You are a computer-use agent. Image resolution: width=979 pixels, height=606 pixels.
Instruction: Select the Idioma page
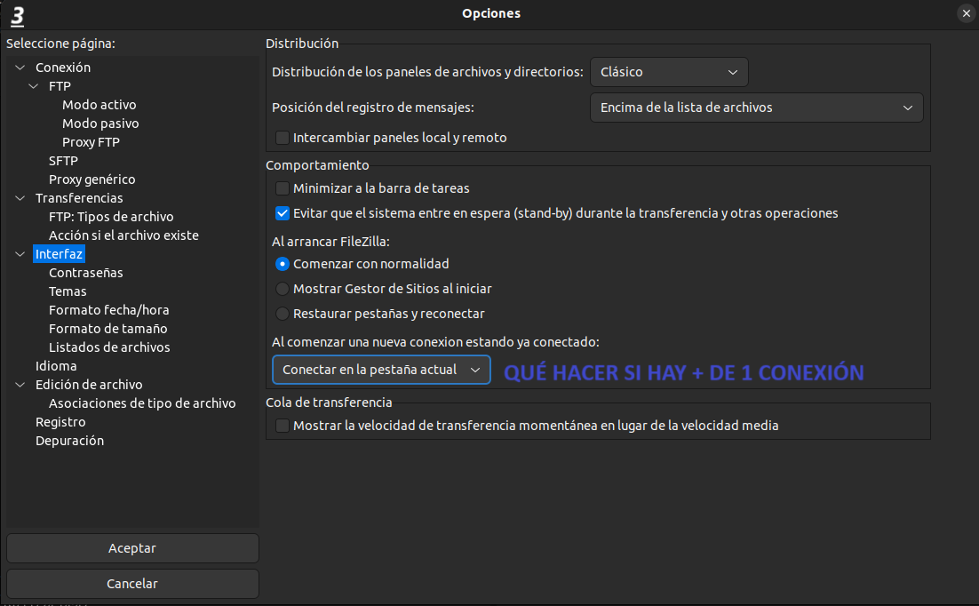click(56, 366)
